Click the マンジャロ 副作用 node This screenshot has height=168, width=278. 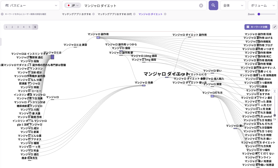click(98, 38)
